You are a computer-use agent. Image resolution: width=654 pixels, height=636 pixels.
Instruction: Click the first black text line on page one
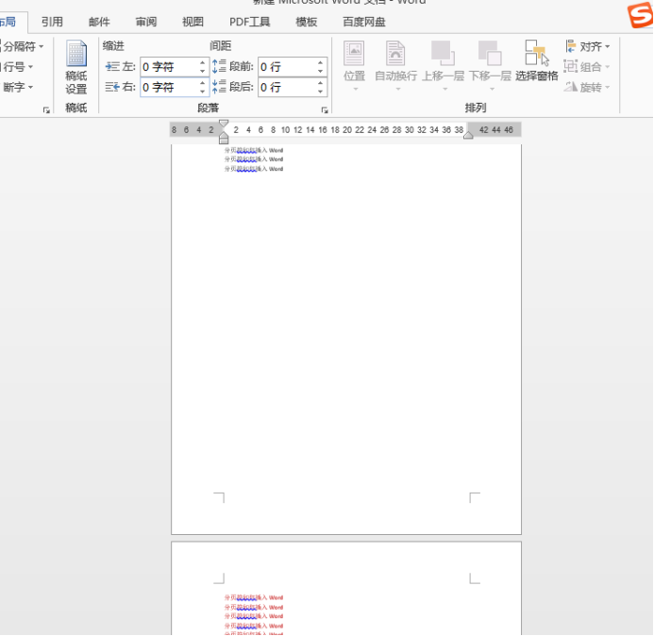click(x=254, y=150)
